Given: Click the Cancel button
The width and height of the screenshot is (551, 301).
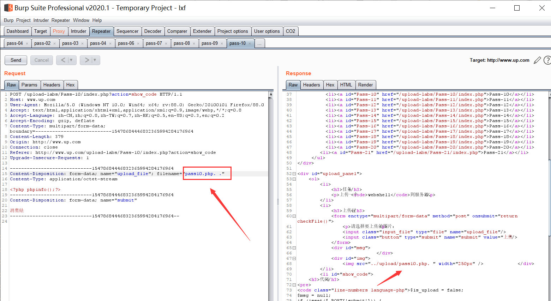Looking at the screenshot, I should [x=42, y=60].
